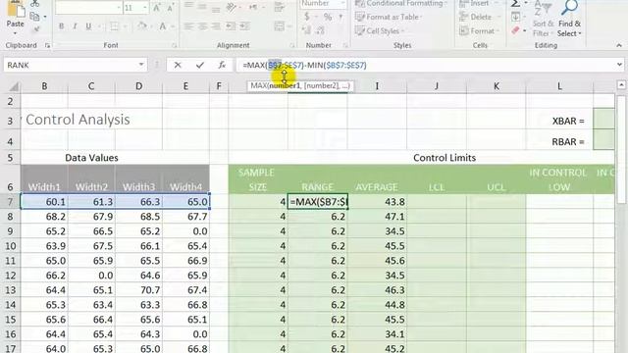Click the vertical scrollbar up arrow

point(621,85)
